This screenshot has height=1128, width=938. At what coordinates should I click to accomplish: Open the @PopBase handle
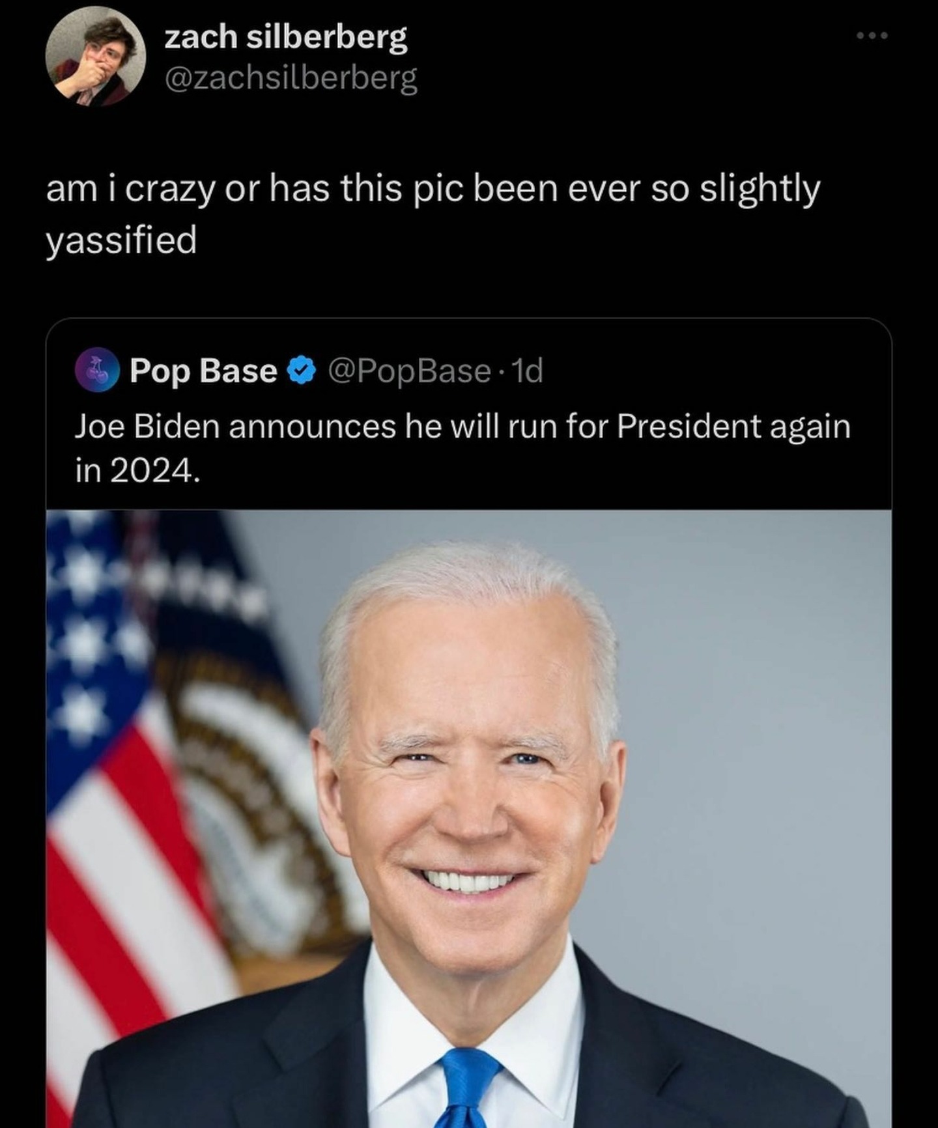pos(409,371)
